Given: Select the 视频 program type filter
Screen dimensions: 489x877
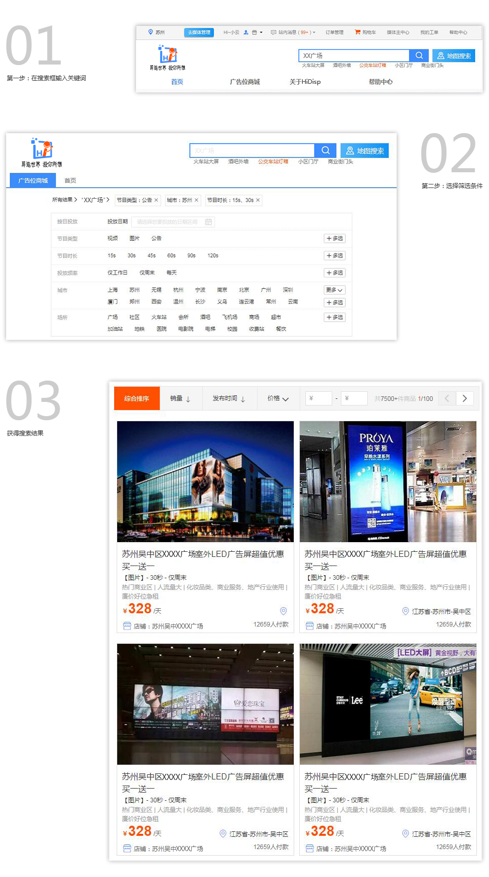Looking at the screenshot, I should click(x=113, y=238).
